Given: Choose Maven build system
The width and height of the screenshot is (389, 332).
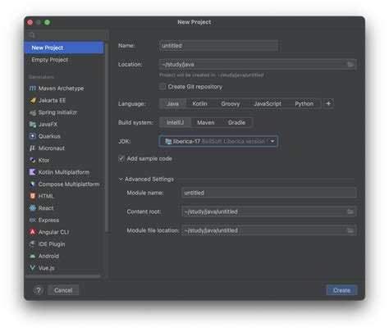Looking at the screenshot, I should 206,123.
